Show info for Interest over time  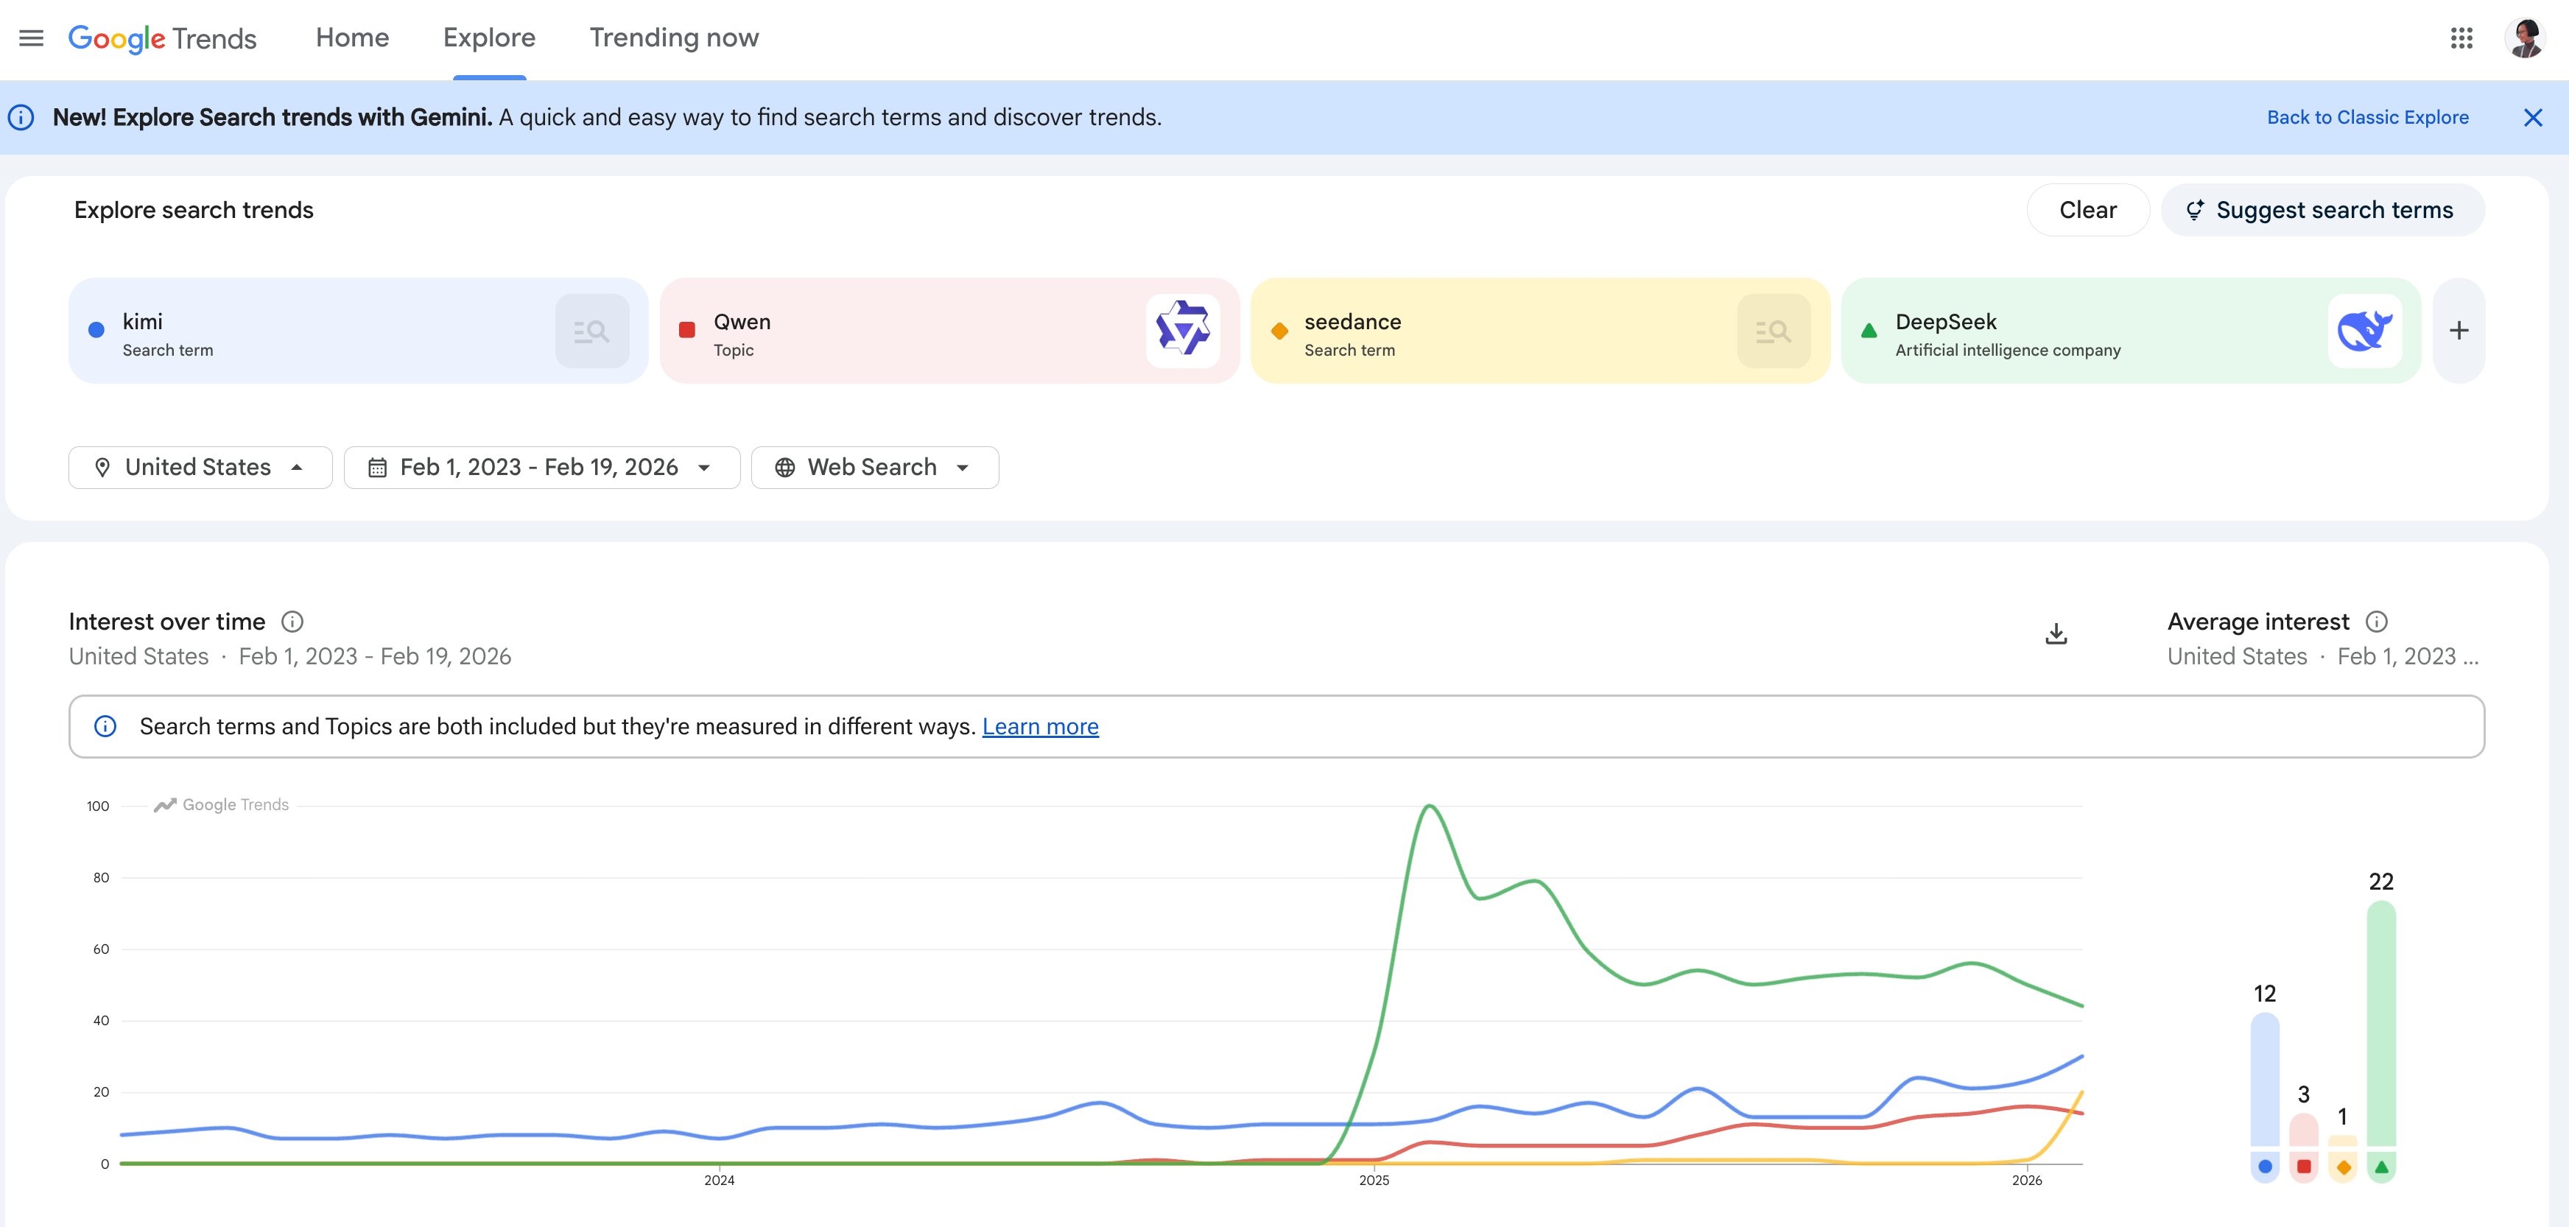click(292, 622)
